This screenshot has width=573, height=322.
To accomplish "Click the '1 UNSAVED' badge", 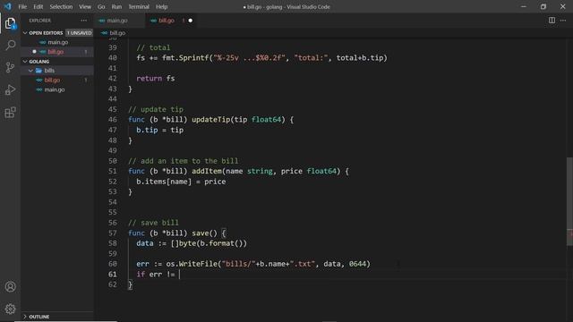I will tap(80, 33).
